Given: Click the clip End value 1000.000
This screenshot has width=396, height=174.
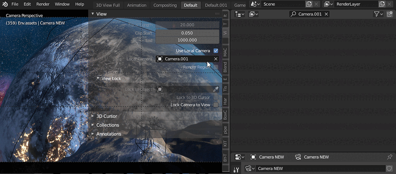Looking at the screenshot, I should click(187, 40).
